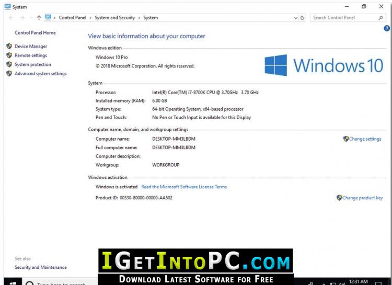Open Advanced system settings
This screenshot has width=392, height=285.
40,74
